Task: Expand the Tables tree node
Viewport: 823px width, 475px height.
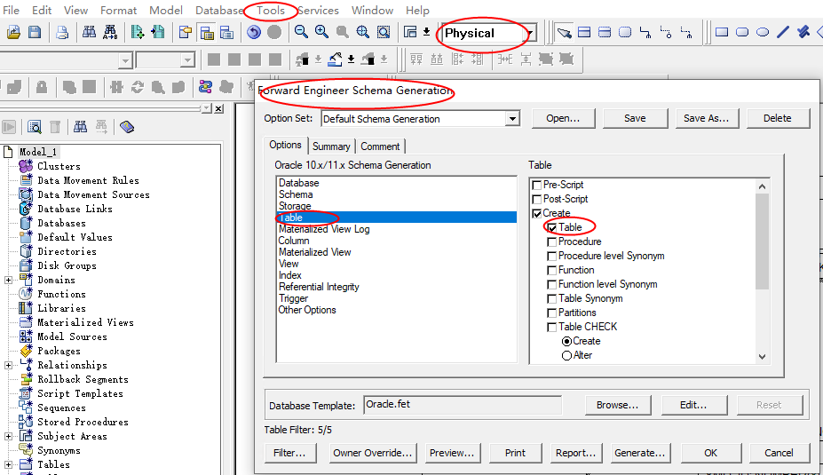Action: (x=8, y=464)
